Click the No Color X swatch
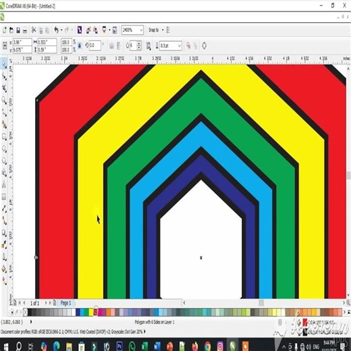351x351 pixels. click(26, 312)
